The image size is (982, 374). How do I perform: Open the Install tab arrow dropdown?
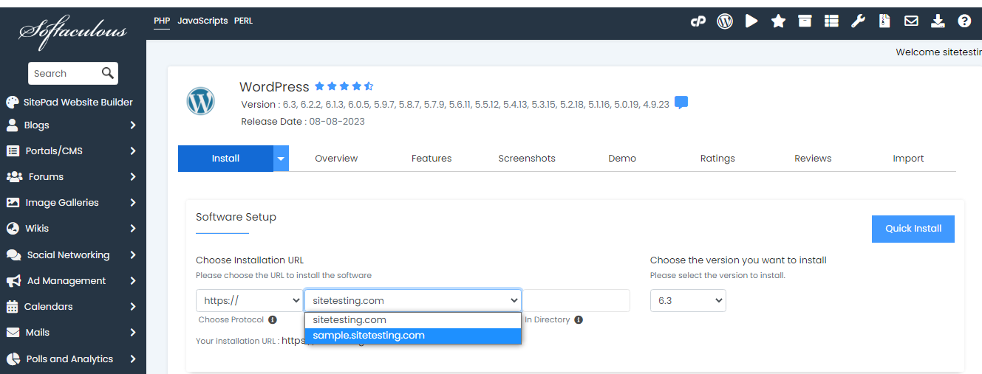tap(281, 159)
